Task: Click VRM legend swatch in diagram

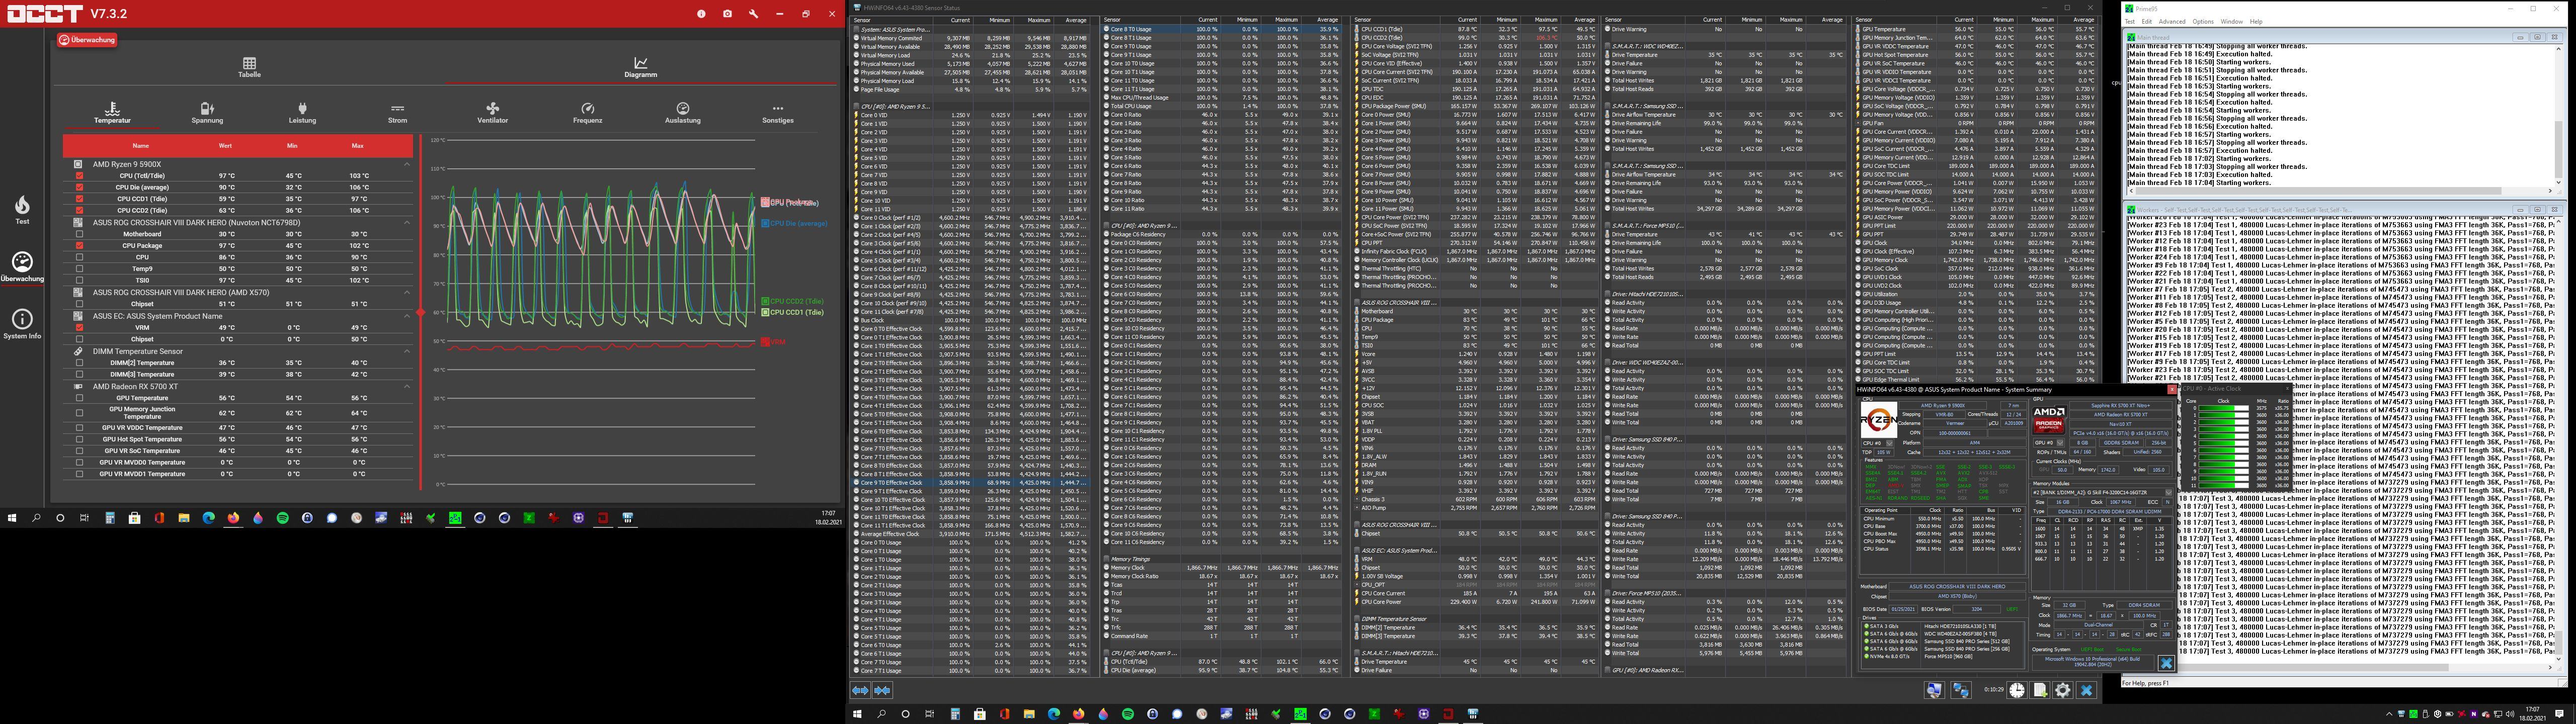Action: click(765, 342)
